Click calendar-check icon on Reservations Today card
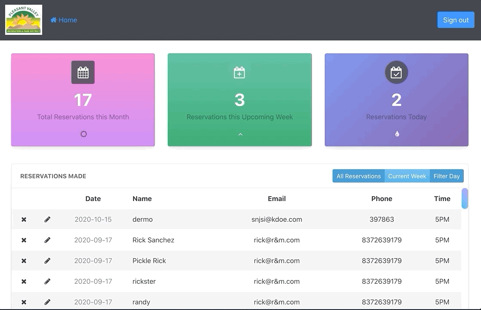 [x=396, y=72]
